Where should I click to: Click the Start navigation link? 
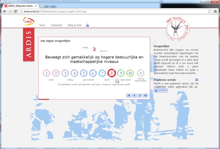click(42, 25)
